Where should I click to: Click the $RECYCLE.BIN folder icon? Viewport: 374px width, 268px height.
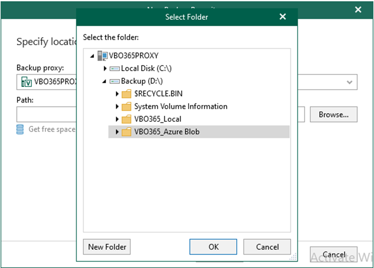126,94
